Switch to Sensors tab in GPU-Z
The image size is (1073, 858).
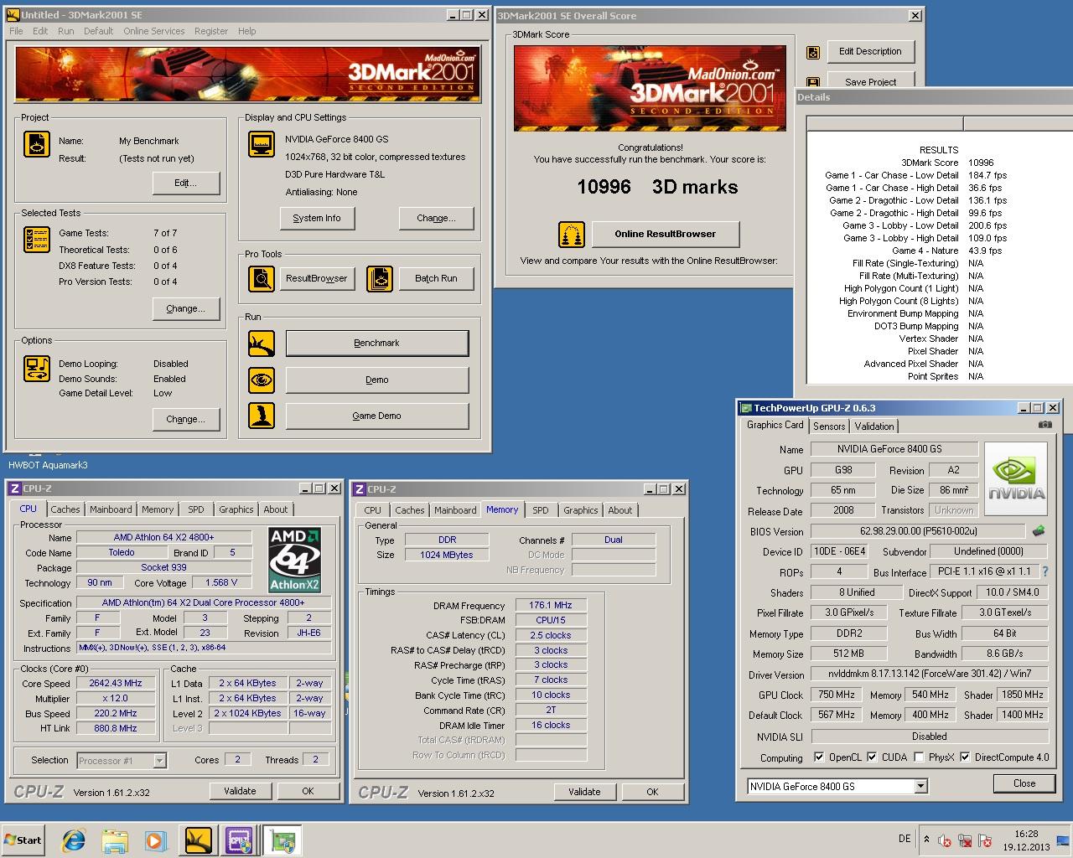[829, 426]
